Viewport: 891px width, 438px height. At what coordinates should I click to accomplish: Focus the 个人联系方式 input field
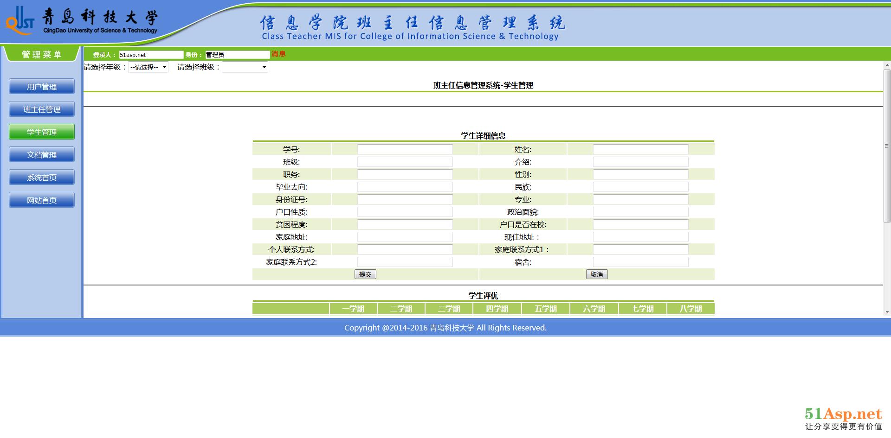[x=405, y=249]
